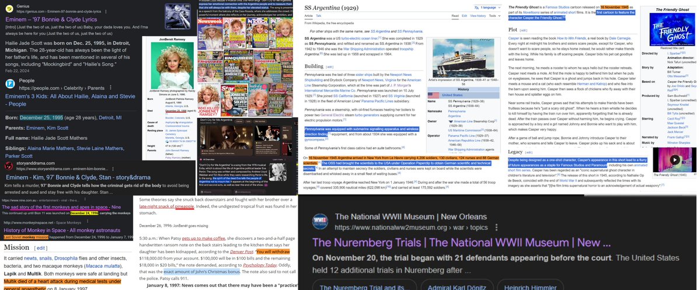Click the 'Dale Carnegie' link in Plot
Image resolution: width=700 pixels, height=290 pixels.
(619, 39)
